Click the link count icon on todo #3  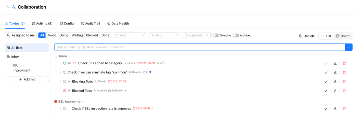(x=162, y=63)
